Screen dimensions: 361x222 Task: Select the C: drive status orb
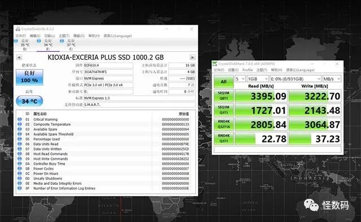click(x=61, y=41)
